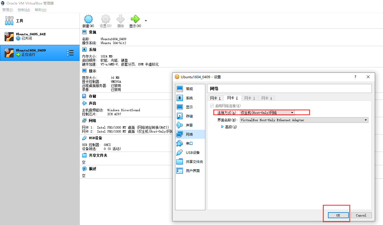The width and height of the screenshot is (383, 225).
Task: Switch to the 网卡 2 tab
Action: (232, 98)
